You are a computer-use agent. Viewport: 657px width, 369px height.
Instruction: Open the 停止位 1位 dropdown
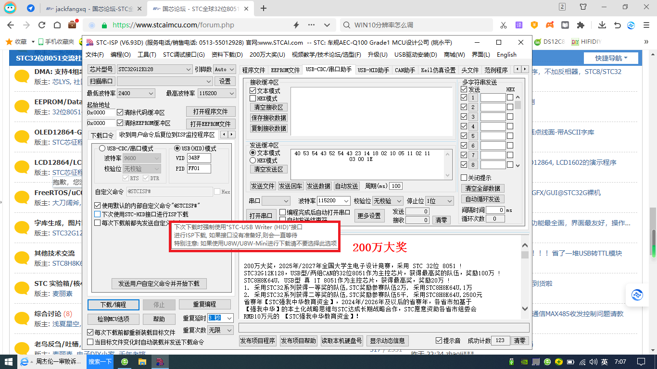440,201
